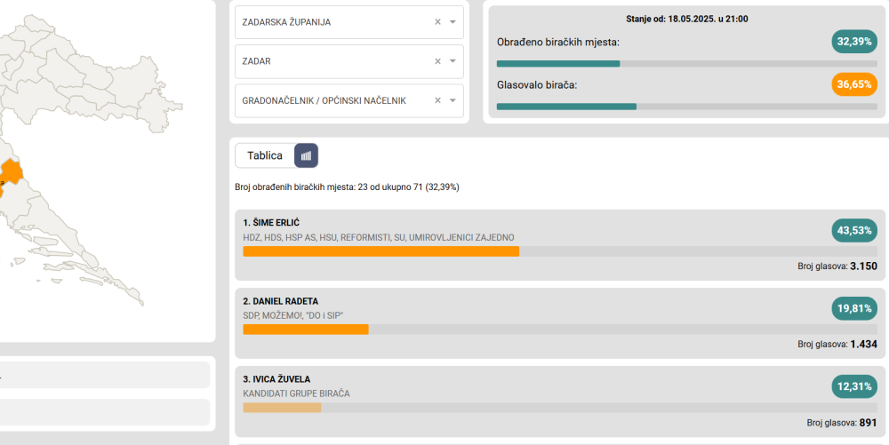Click the teal 32,39% processed badge
889x445 pixels.
coord(854,42)
